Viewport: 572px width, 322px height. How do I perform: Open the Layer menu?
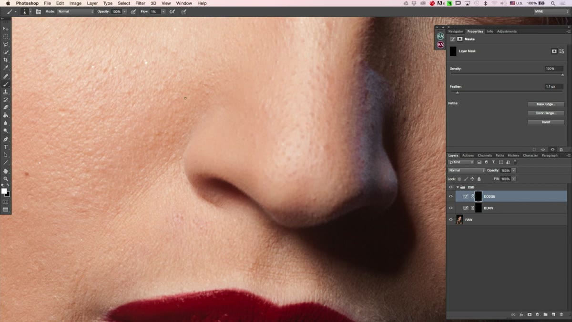click(92, 3)
